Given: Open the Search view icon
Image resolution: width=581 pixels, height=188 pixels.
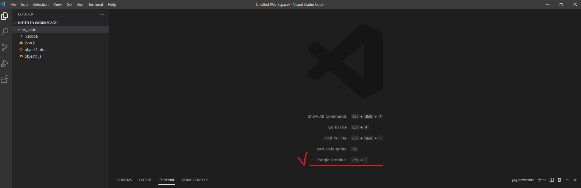Looking at the screenshot, I should (5, 32).
